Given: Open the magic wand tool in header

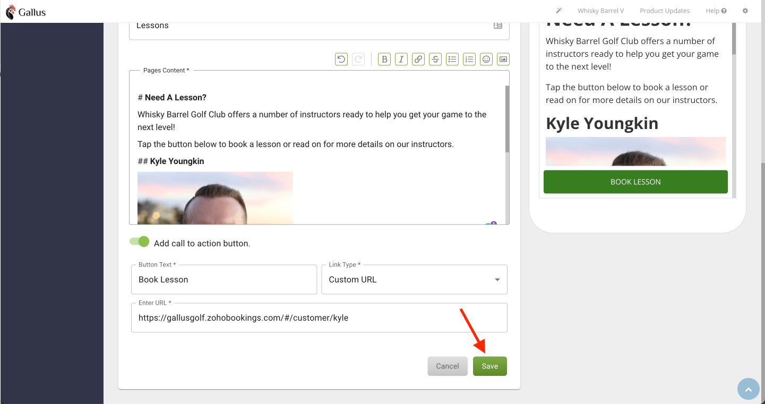Looking at the screenshot, I should click(x=559, y=11).
